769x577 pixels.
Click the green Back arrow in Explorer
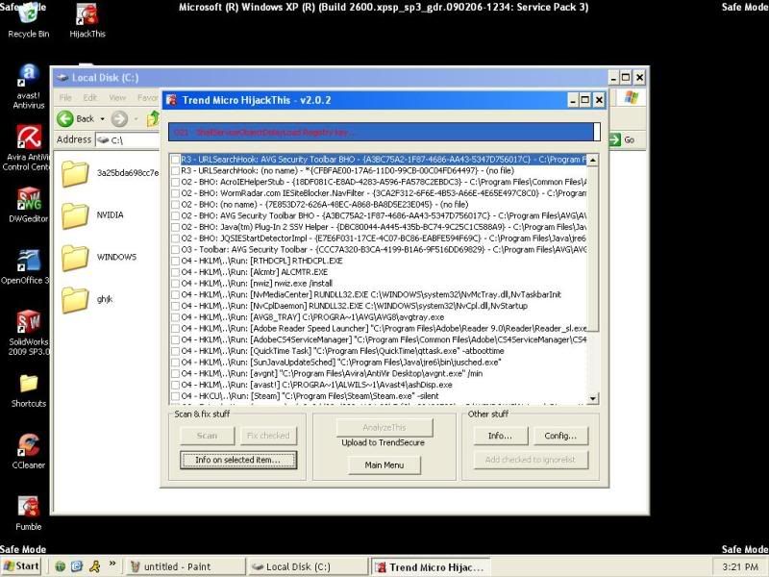[65, 118]
